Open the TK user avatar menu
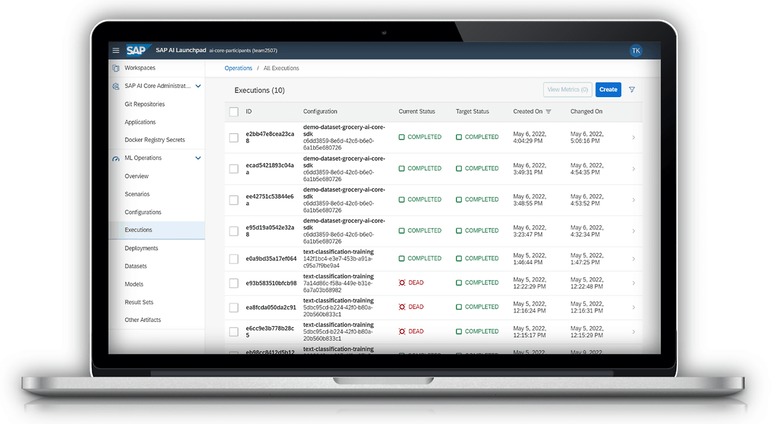Viewport: 772px width, 424px height. tap(636, 51)
